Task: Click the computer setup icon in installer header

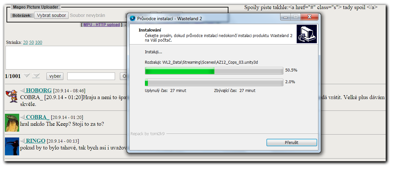Action: coord(307,34)
